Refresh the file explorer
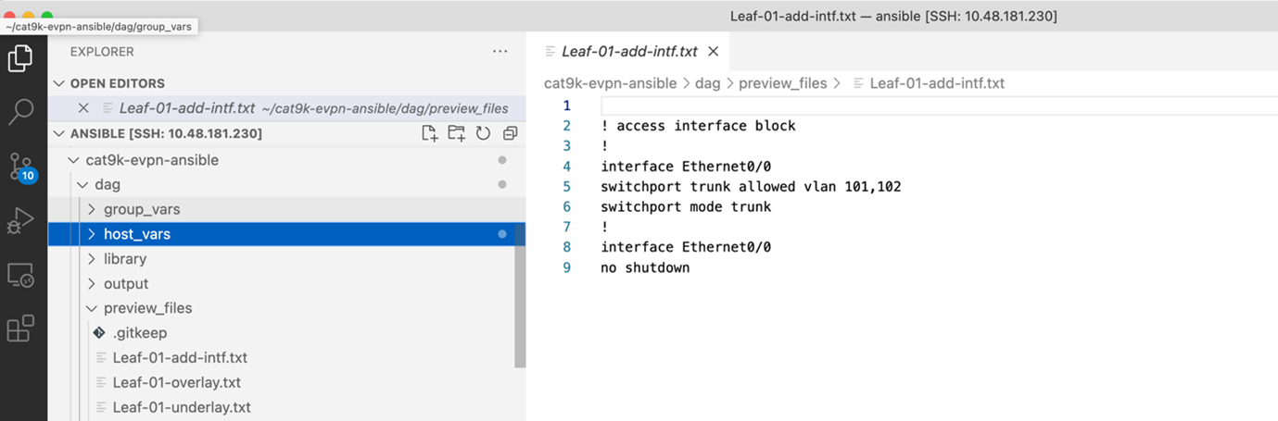1278x421 pixels. pos(483,134)
